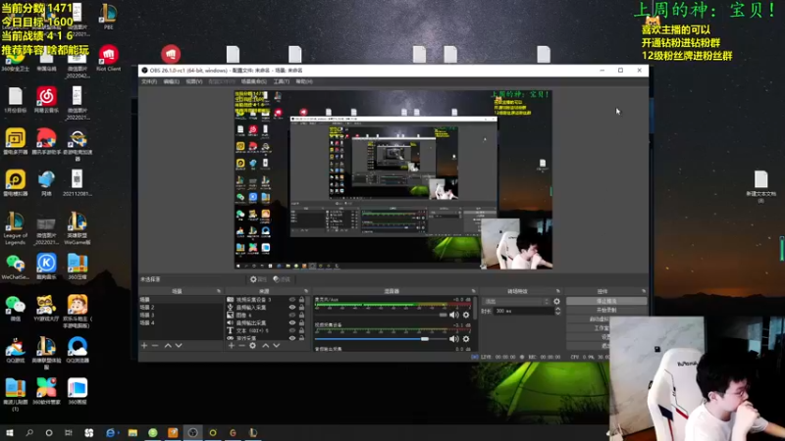Open Mic/Aux audio settings gear

tap(466, 315)
